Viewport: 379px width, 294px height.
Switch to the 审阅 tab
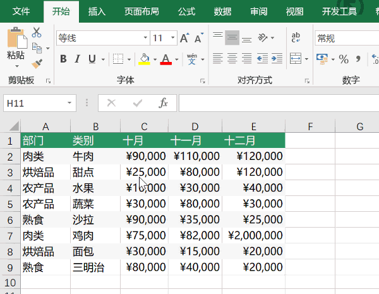pyautogui.click(x=258, y=11)
